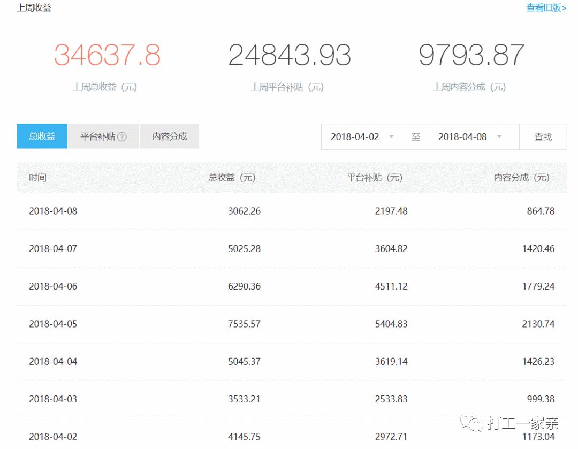Click the 时间 column header

[x=37, y=177]
